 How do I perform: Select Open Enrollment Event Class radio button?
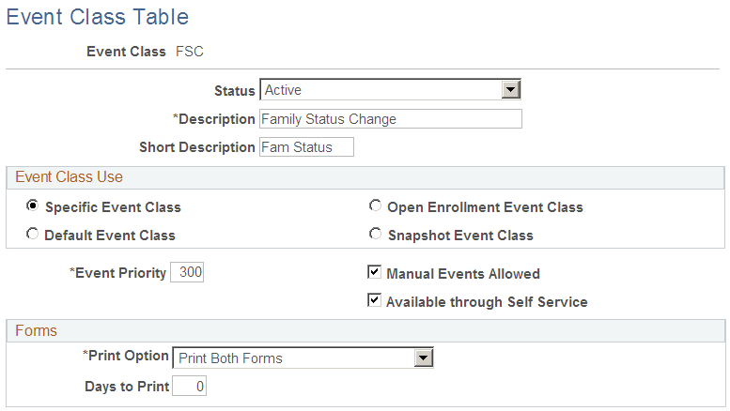pyautogui.click(x=376, y=206)
